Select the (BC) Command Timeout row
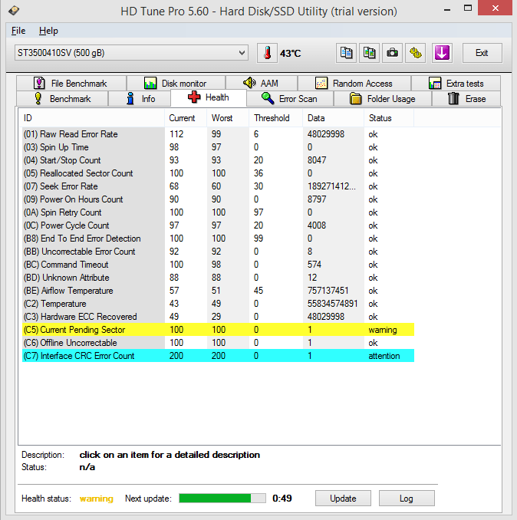The width and height of the screenshot is (517, 520). tap(218, 265)
